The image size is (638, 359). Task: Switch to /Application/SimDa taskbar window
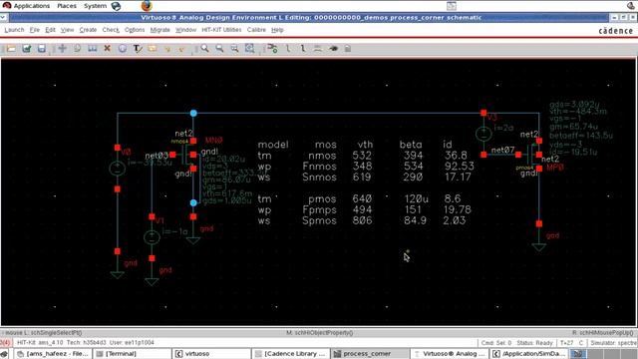pos(528,353)
